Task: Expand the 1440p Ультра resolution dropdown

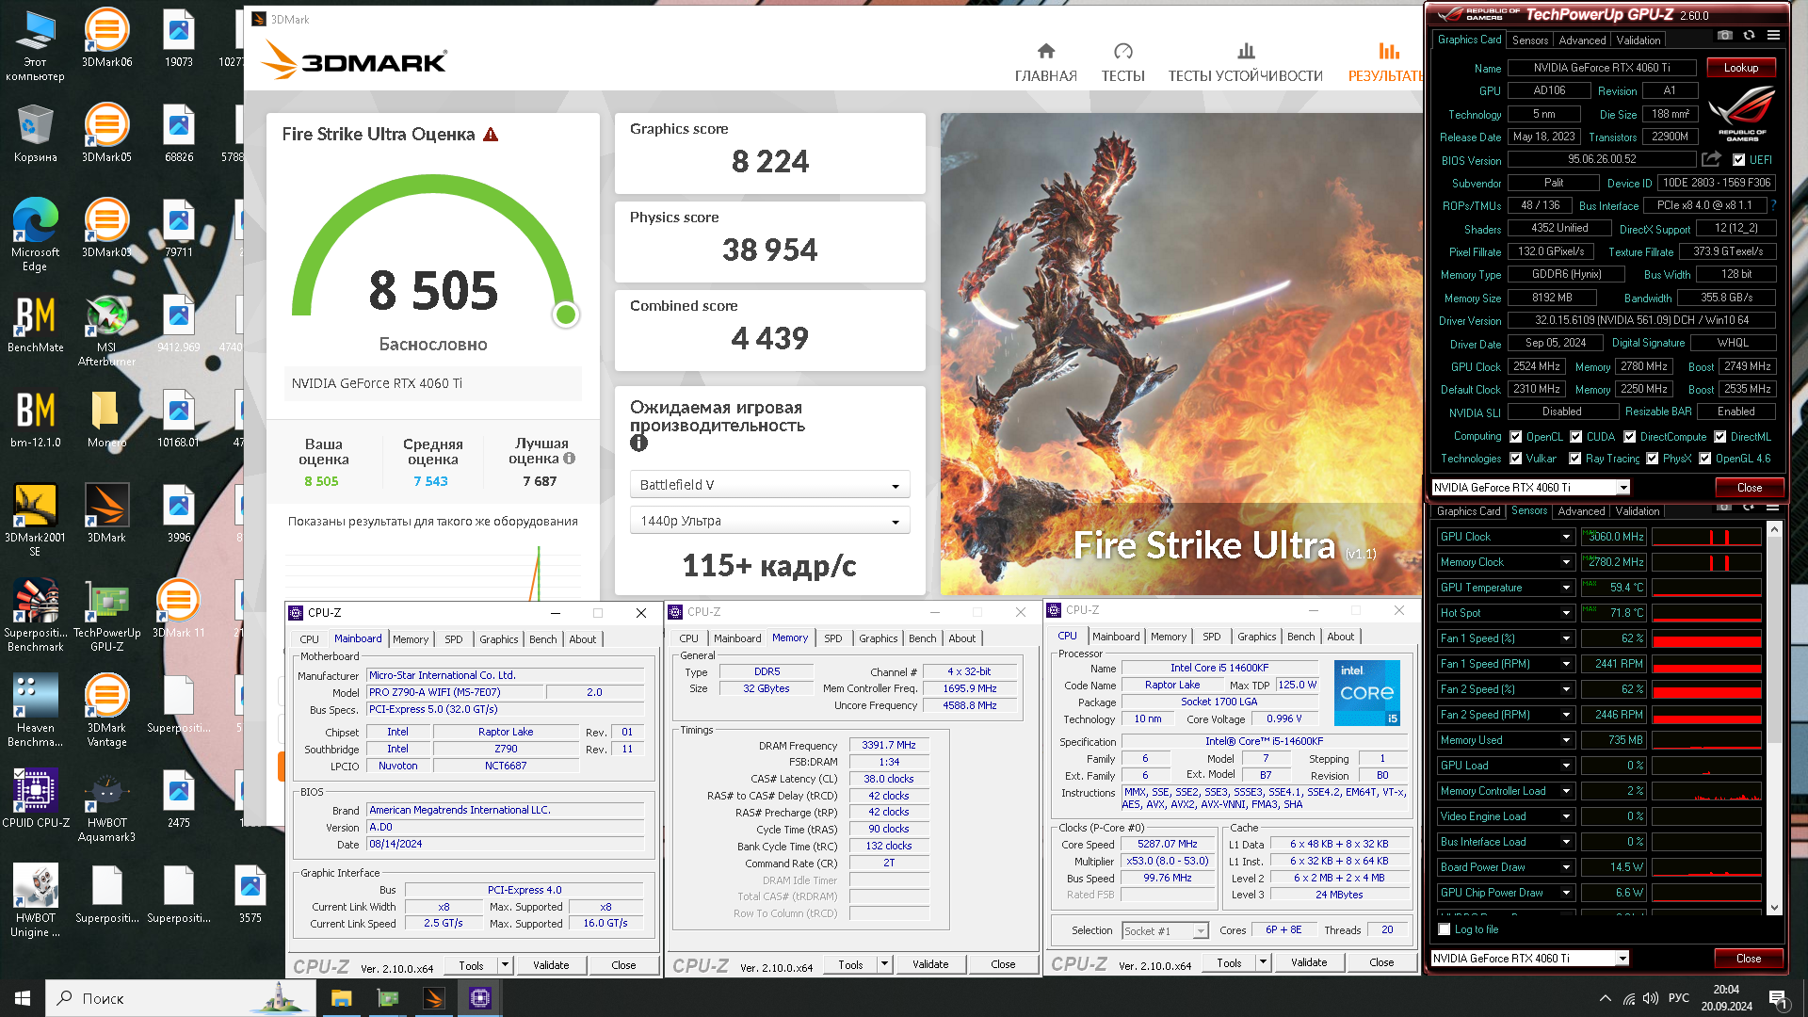Action: tap(769, 521)
